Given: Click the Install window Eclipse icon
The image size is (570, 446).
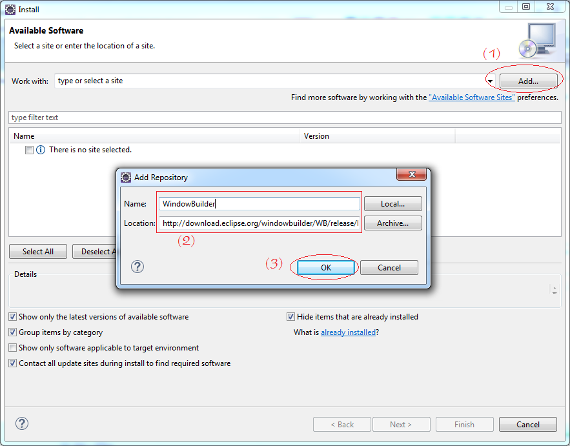Looking at the screenshot, I should pyautogui.click(x=10, y=10).
